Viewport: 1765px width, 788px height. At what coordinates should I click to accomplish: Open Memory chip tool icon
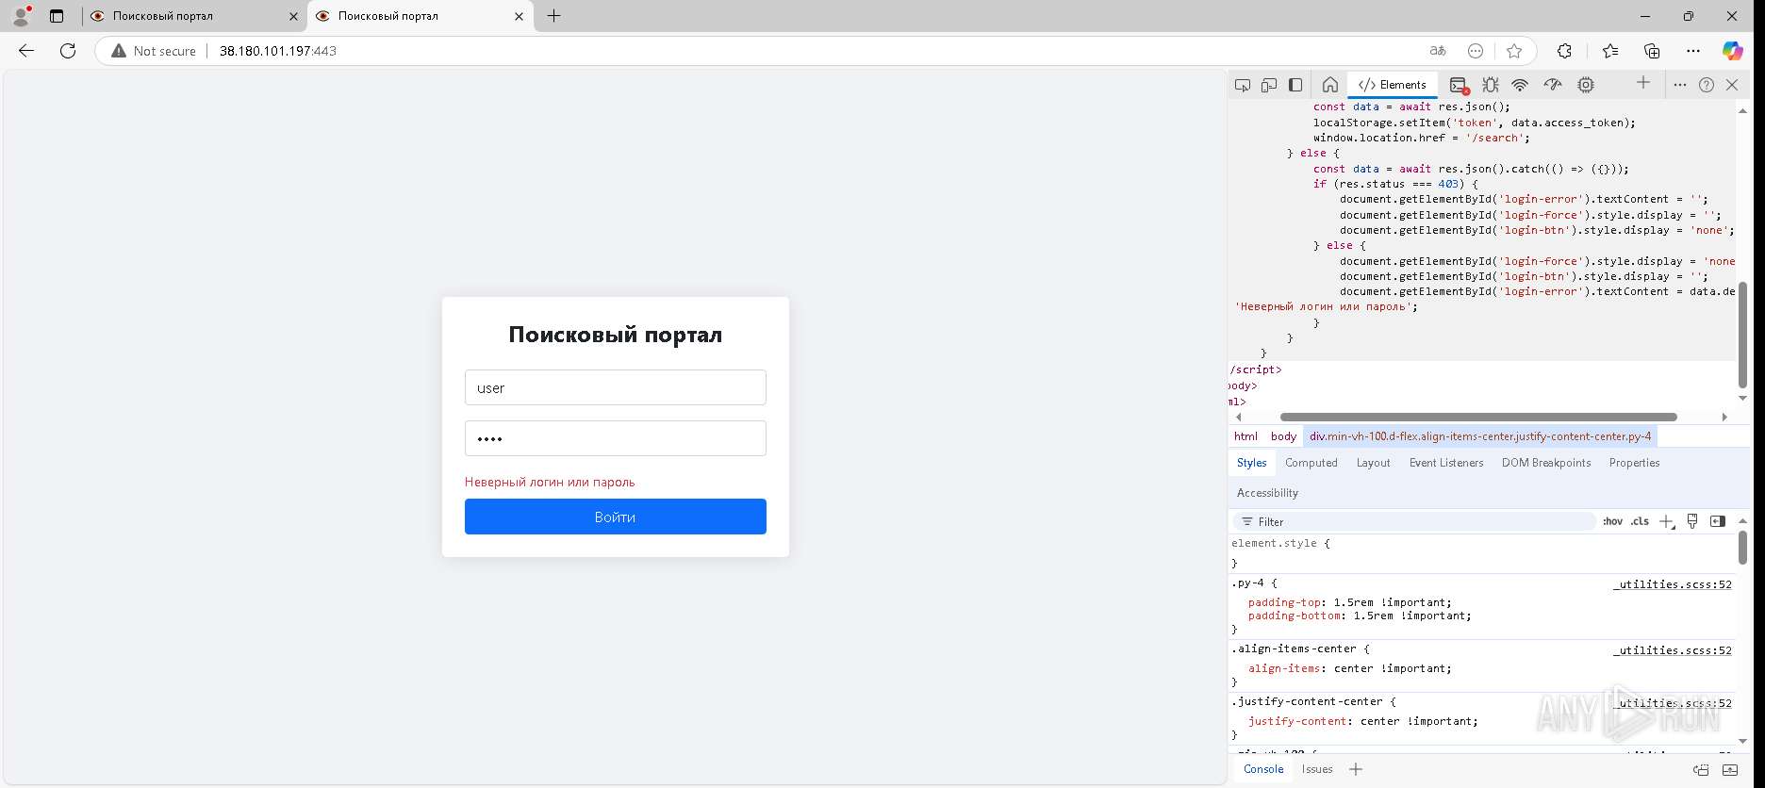[x=1586, y=85]
